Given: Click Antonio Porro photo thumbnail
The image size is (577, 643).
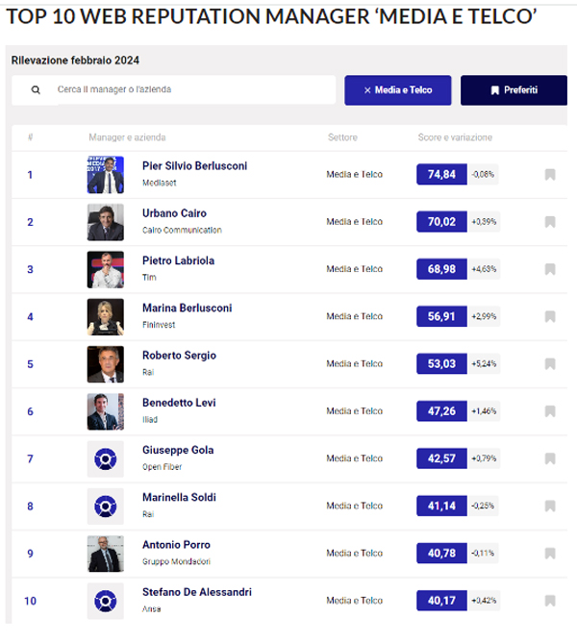Looking at the screenshot, I should pyautogui.click(x=106, y=554).
